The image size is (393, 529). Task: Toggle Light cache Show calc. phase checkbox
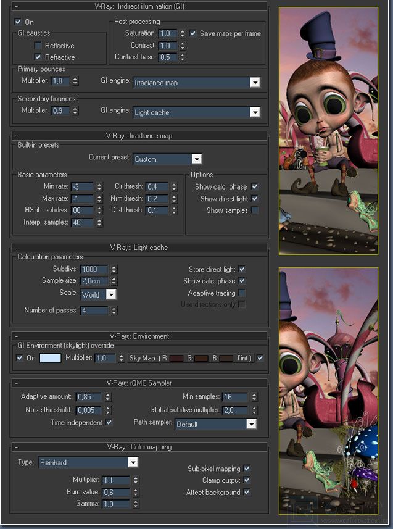pos(242,281)
